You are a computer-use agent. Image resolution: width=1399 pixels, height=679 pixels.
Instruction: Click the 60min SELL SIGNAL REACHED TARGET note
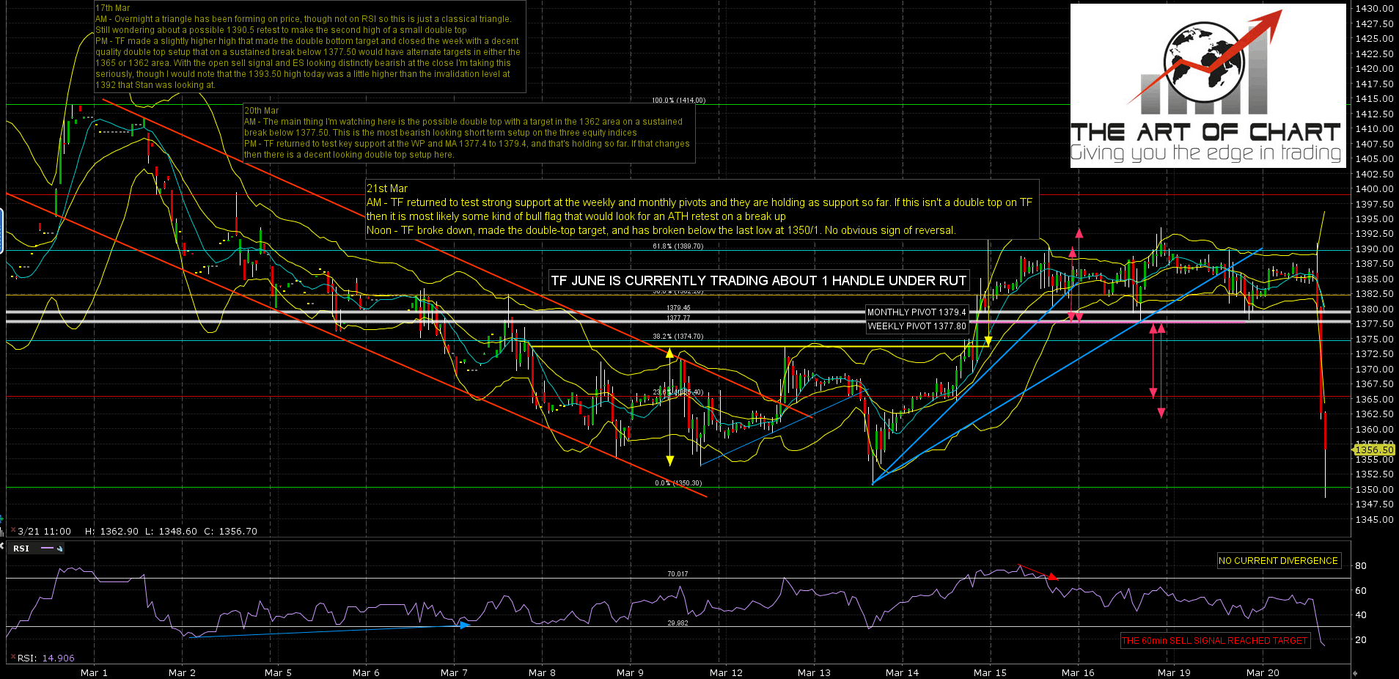tap(1214, 641)
